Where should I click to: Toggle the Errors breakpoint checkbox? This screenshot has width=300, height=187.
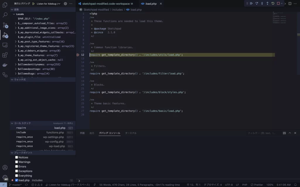pos(16,166)
